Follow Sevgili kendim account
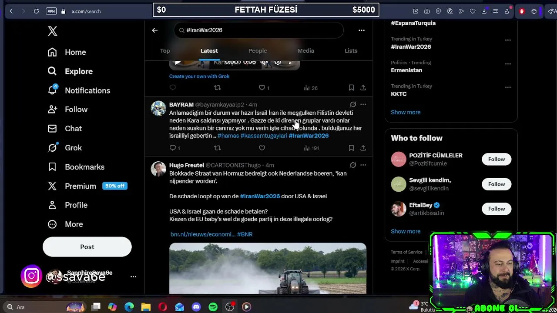 [x=497, y=184]
